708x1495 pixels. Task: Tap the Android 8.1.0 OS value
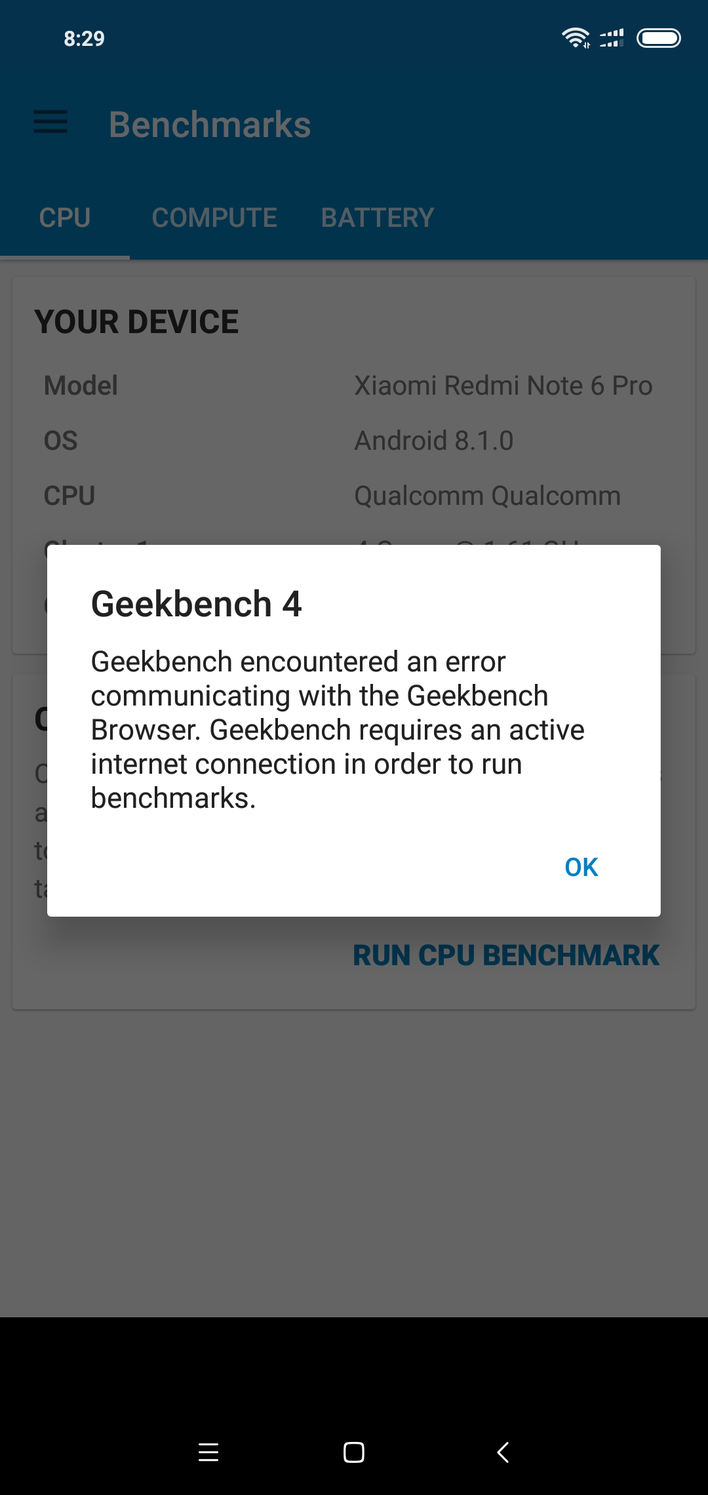(x=434, y=441)
